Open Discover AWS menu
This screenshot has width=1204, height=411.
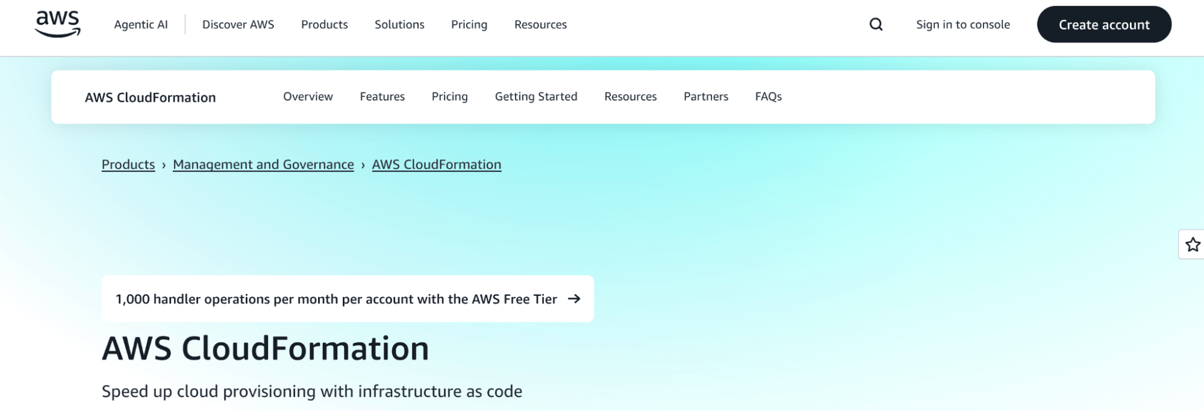[238, 25]
